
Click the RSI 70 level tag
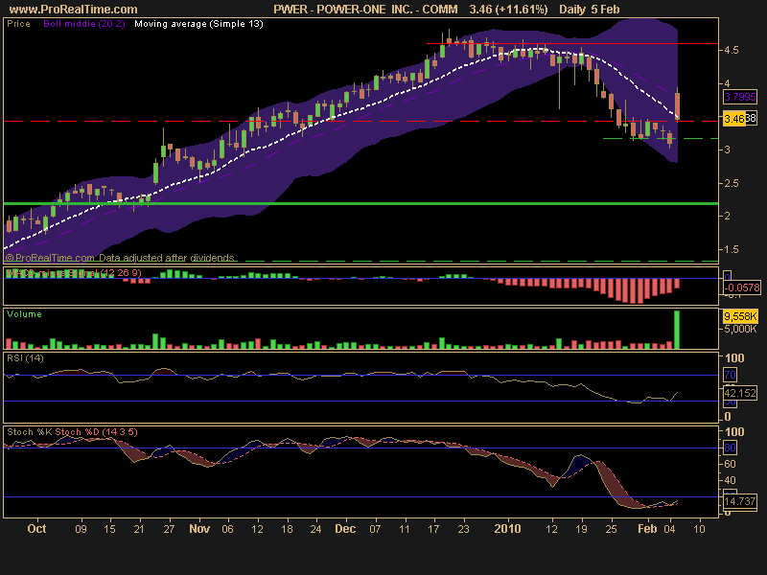point(730,375)
